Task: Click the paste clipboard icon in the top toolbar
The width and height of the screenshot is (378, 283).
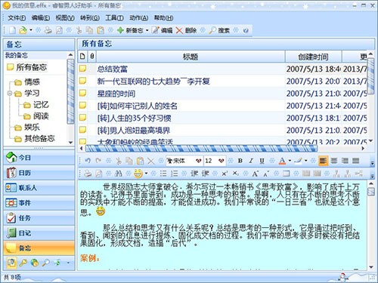Action: coord(101,30)
